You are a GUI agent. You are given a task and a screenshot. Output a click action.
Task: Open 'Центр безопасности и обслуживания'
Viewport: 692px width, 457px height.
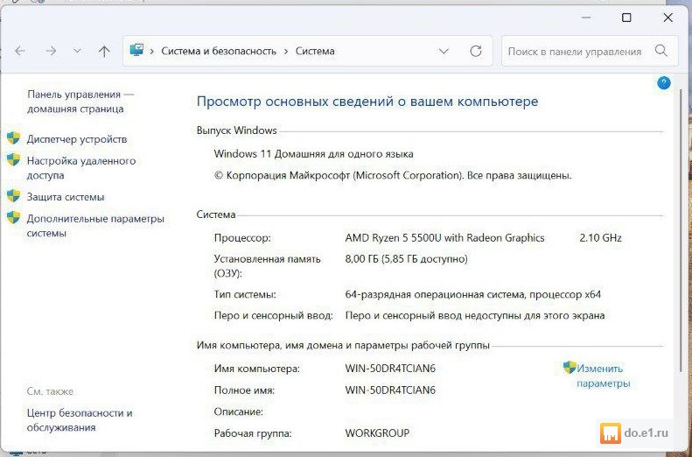coord(80,420)
